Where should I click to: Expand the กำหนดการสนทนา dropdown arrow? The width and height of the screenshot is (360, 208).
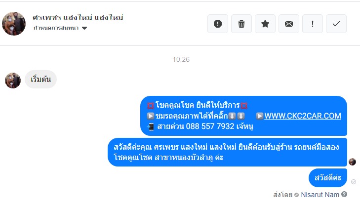point(84,28)
